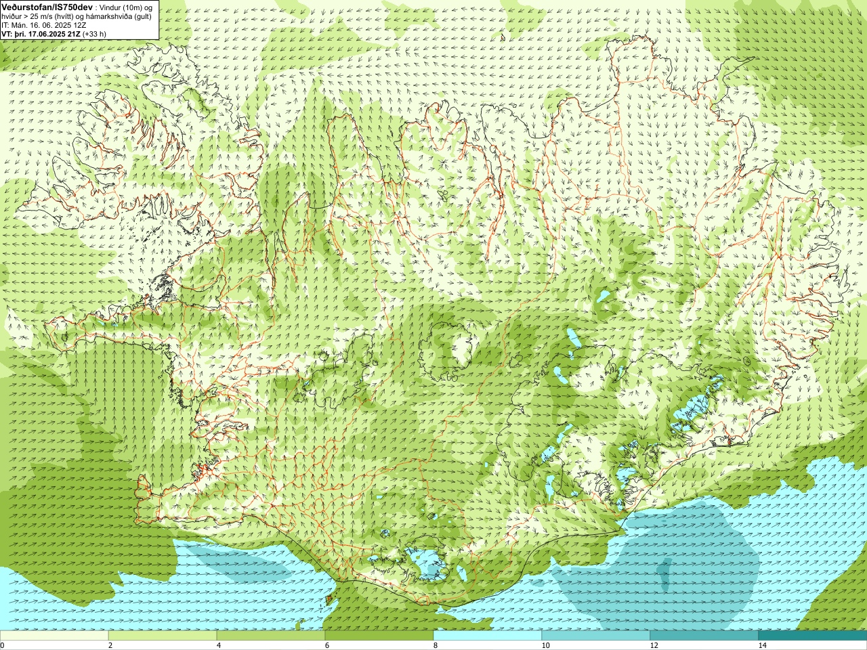The height and width of the screenshot is (650, 867).
Task: Click the legend scale label "2"
Action: coord(110,645)
